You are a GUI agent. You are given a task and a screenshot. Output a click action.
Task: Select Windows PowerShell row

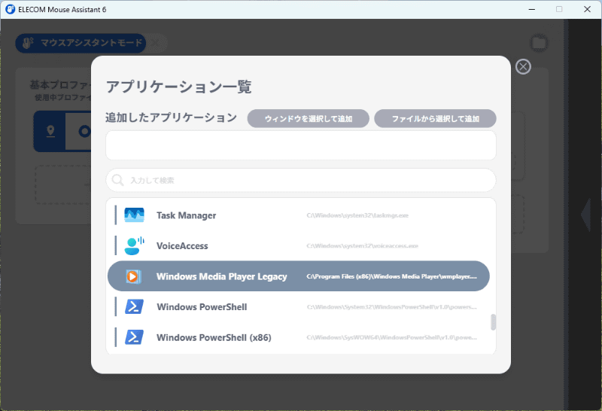point(299,307)
